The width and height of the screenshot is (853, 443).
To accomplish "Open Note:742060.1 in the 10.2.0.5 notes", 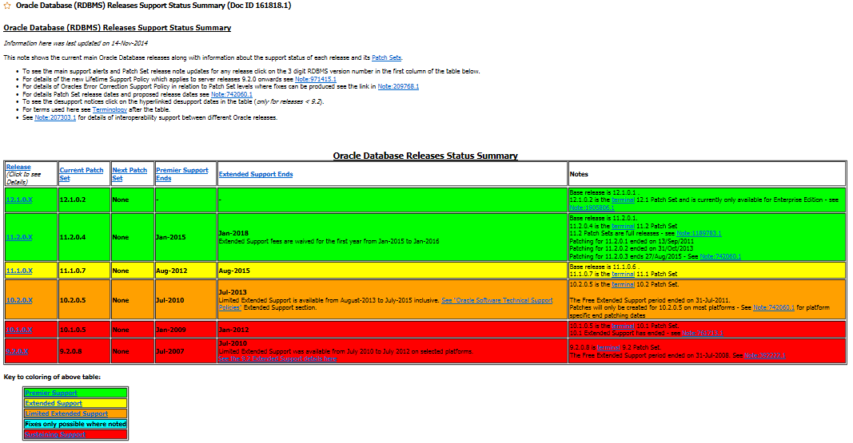I will coord(774,307).
